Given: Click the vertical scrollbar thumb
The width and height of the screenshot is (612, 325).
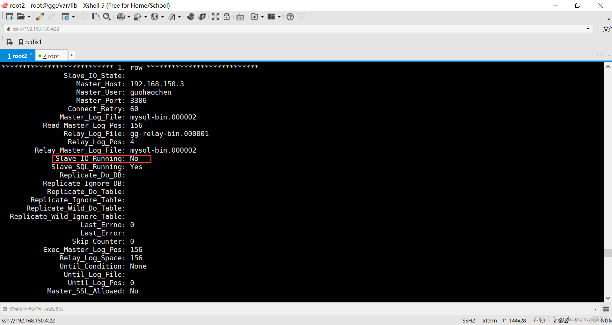Looking at the screenshot, I should (x=608, y=253).
